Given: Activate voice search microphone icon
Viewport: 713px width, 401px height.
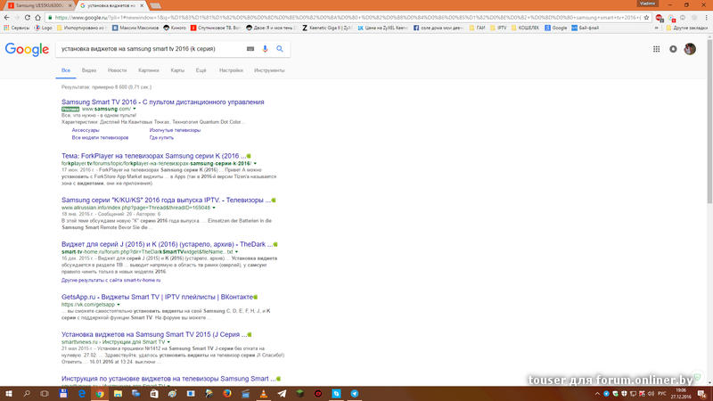Looking at the screenshot, I should click(x=265, y=49).
